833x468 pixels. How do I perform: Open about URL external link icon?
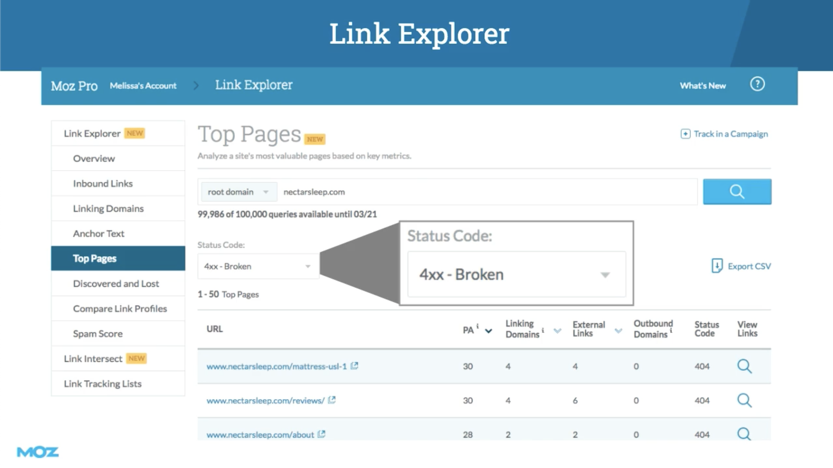tap(321, 434)
